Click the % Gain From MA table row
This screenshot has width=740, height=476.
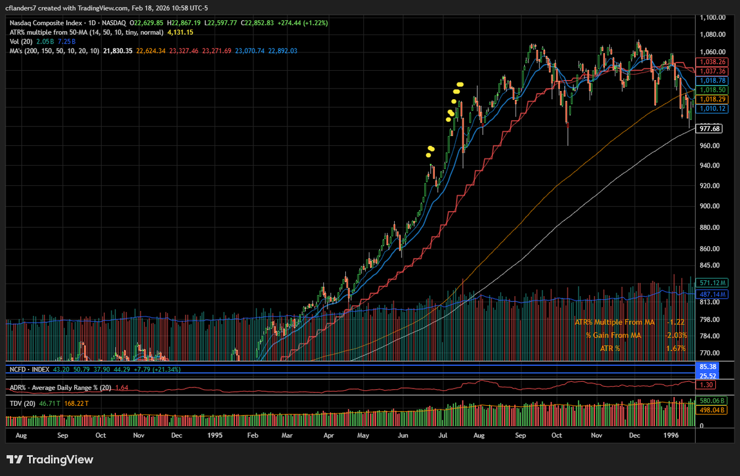coord(636,335)
